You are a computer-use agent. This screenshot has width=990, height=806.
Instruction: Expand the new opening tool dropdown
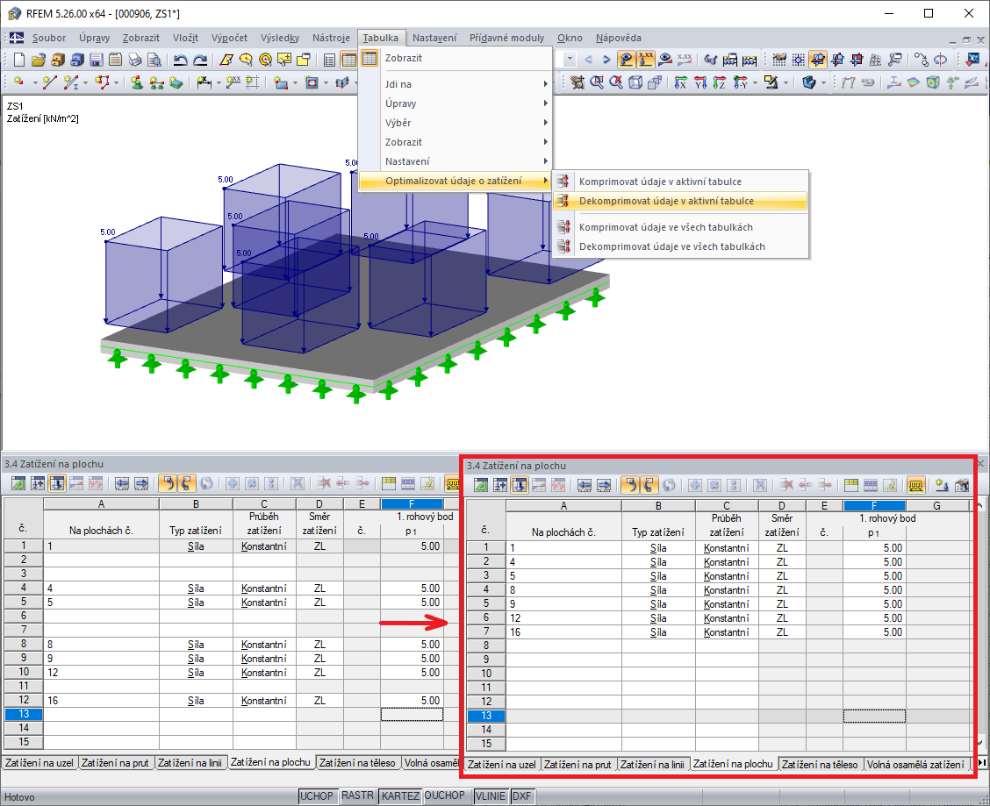(x=326, y=82)
